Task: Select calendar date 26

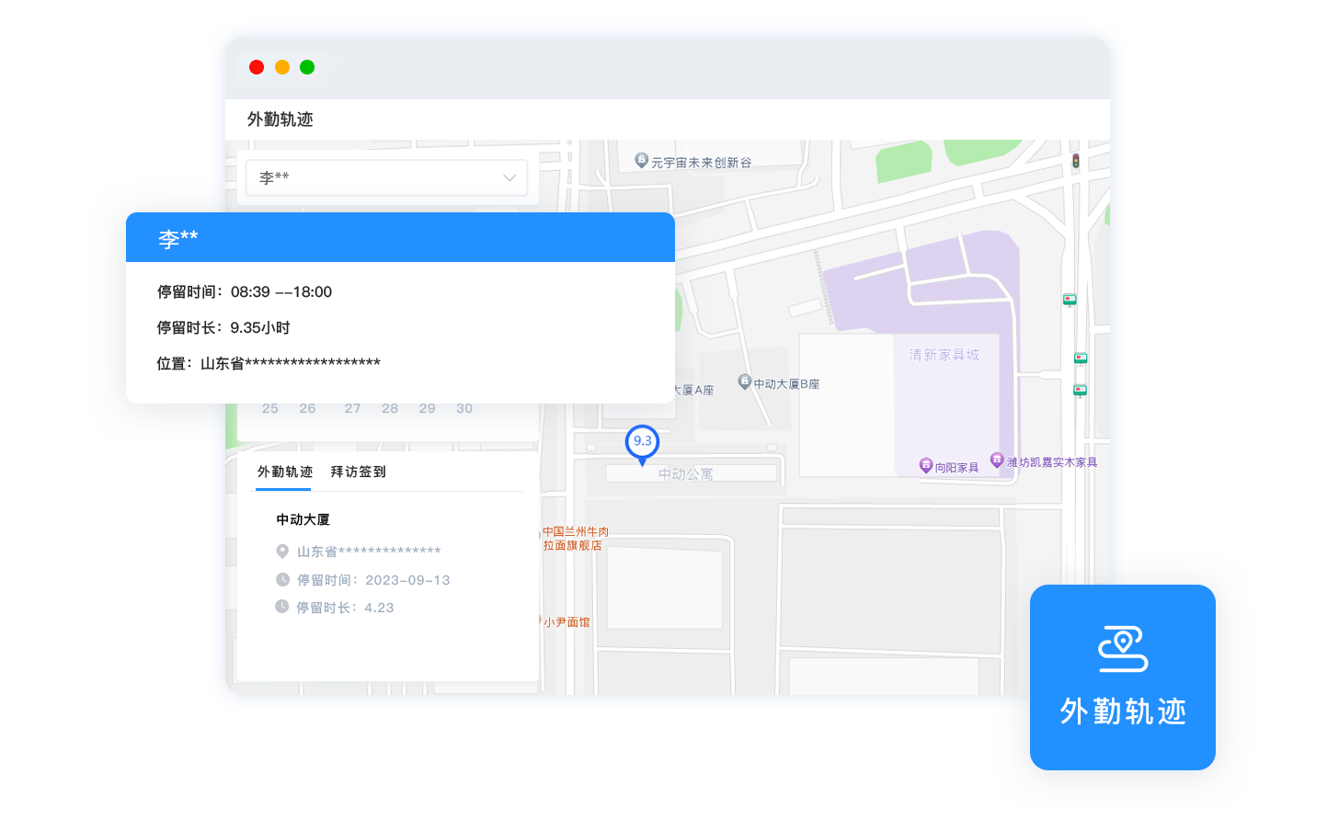Action: (x=307, y=408)
